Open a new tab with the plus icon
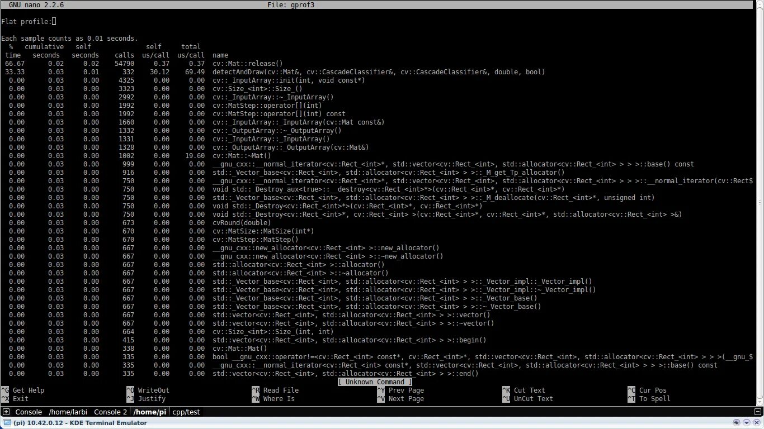 tap(5, 412)
